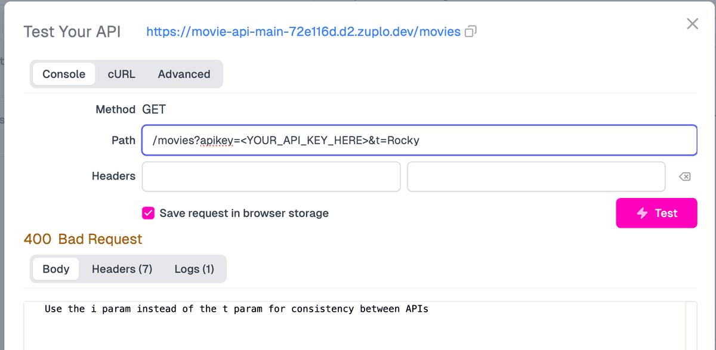Open the Logs (1) tab
This screenshot has width=716, height=350.
(194, 270)
